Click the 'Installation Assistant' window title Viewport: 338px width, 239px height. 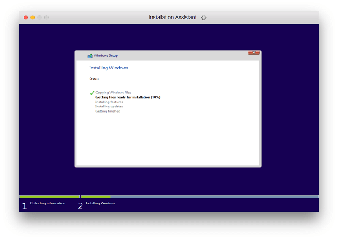click(x=172, y=17)
